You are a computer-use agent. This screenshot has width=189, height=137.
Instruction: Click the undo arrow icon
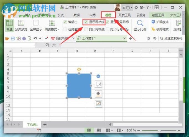pos(35,39)
